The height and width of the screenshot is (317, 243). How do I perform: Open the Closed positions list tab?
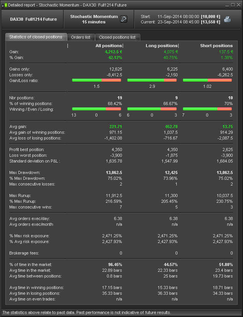(x=117, y=37)
